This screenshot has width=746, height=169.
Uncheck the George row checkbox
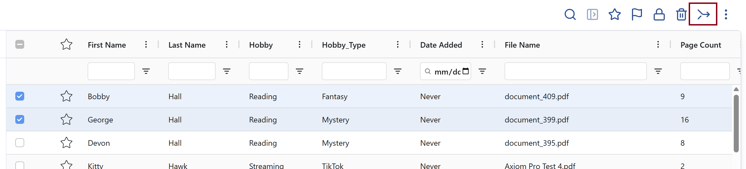click(20, 119)
